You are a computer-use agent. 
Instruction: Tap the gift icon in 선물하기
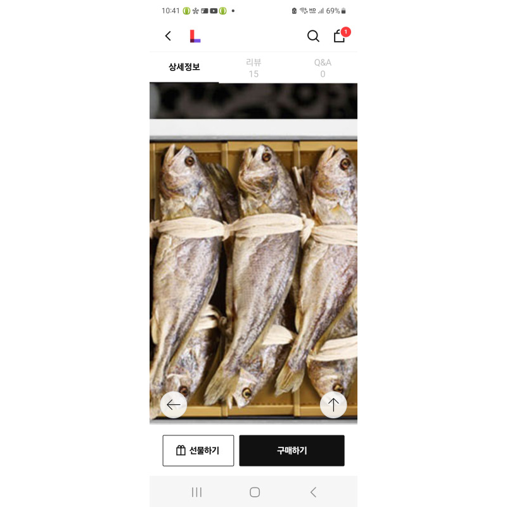181,451
